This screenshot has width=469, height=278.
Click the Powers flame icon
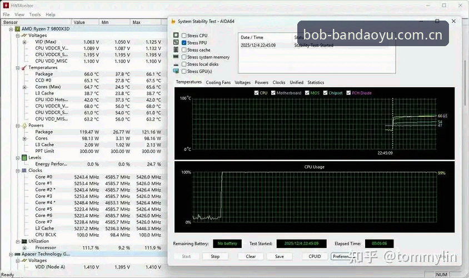(x=24, y=126)
